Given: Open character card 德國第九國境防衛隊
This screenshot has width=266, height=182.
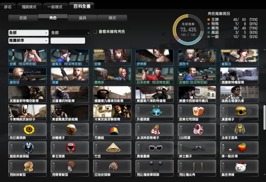Looking at the screenshot, I should coord(112,94).
